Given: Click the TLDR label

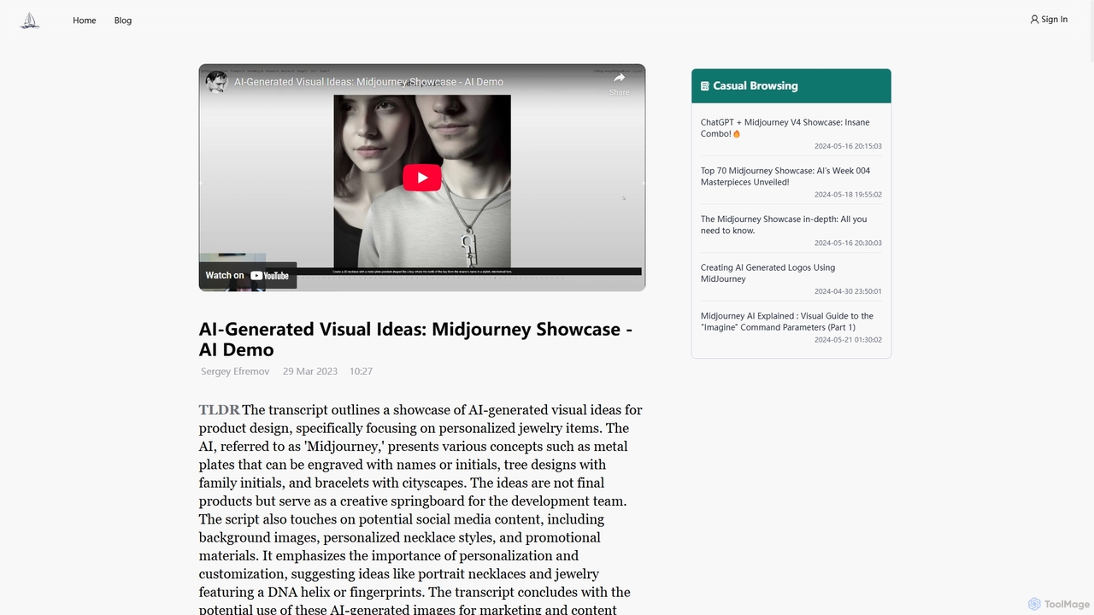Looking at the screenshot, I should pos(219,410).
